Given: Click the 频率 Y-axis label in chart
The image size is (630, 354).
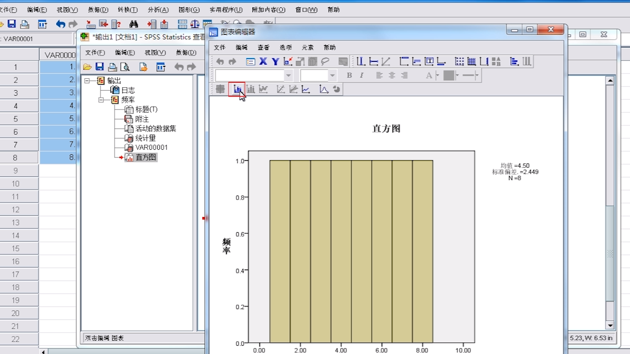Looking at the screenshot, I should click(x=226, y=246).
